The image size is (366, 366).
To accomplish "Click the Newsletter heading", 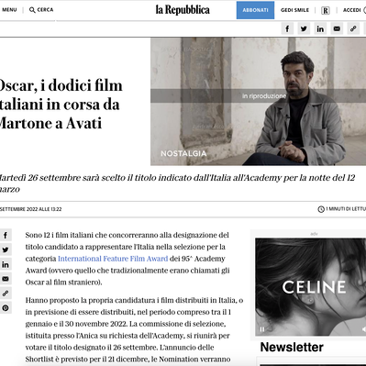I will click(292, 347).
